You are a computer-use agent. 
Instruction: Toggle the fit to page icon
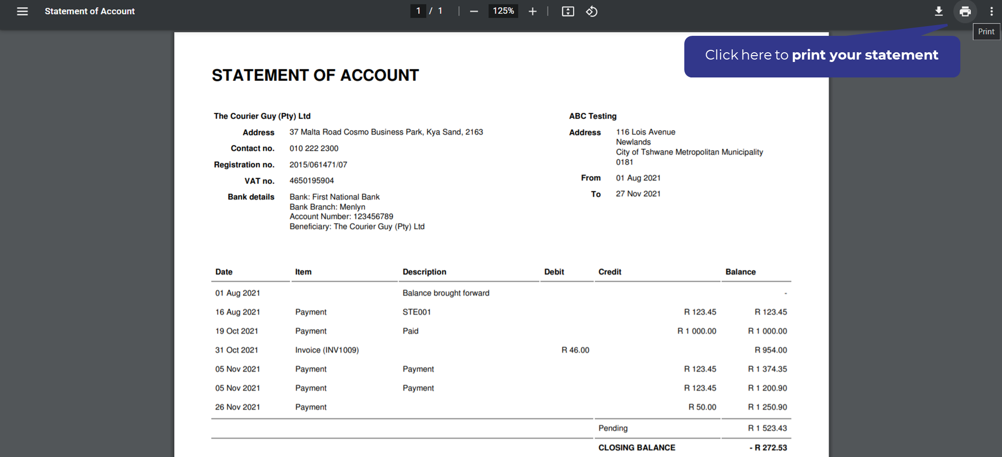click(568, 11)
